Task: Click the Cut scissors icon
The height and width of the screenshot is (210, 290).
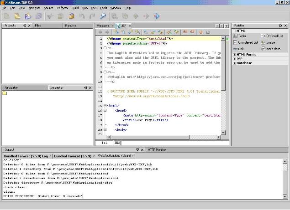Action: (50, 16)
